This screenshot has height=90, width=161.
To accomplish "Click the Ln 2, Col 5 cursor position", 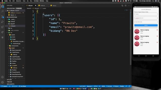I will [83, 86].
